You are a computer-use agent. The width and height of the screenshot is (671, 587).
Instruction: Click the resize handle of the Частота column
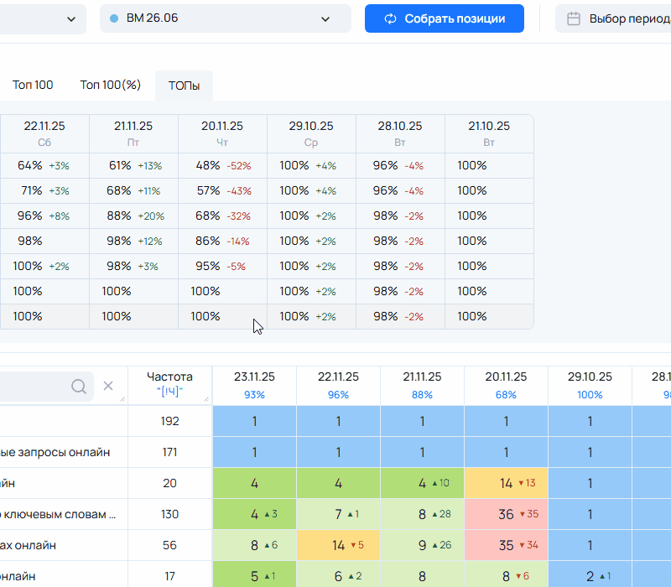tap(206, 398)
